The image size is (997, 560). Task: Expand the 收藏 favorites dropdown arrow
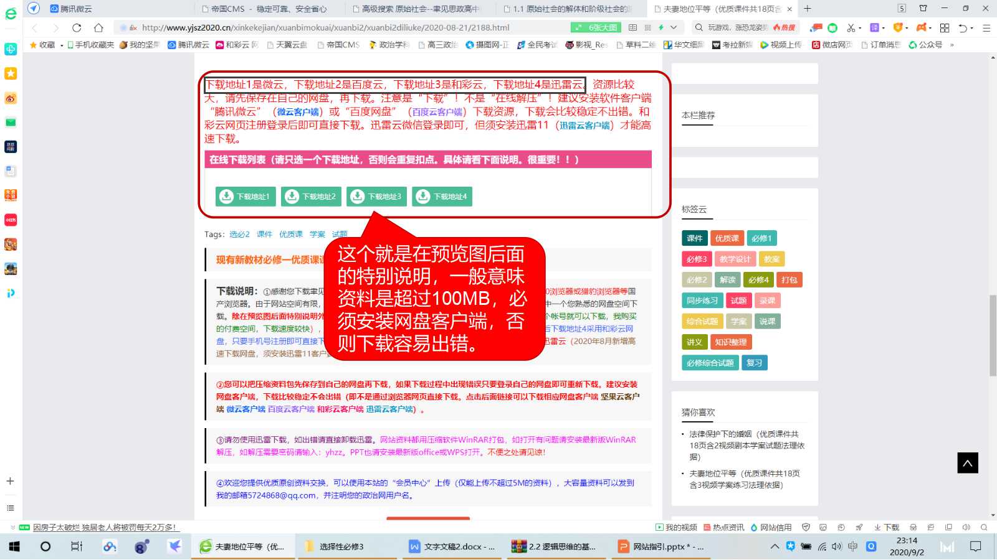[x=62, y=45]
